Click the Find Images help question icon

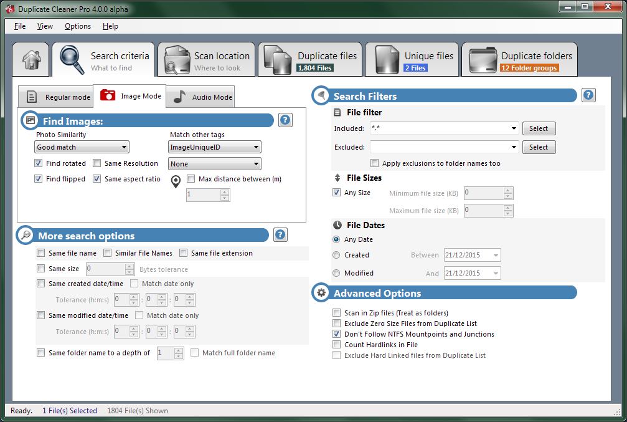pyautogui.click(x=285, y=120)
